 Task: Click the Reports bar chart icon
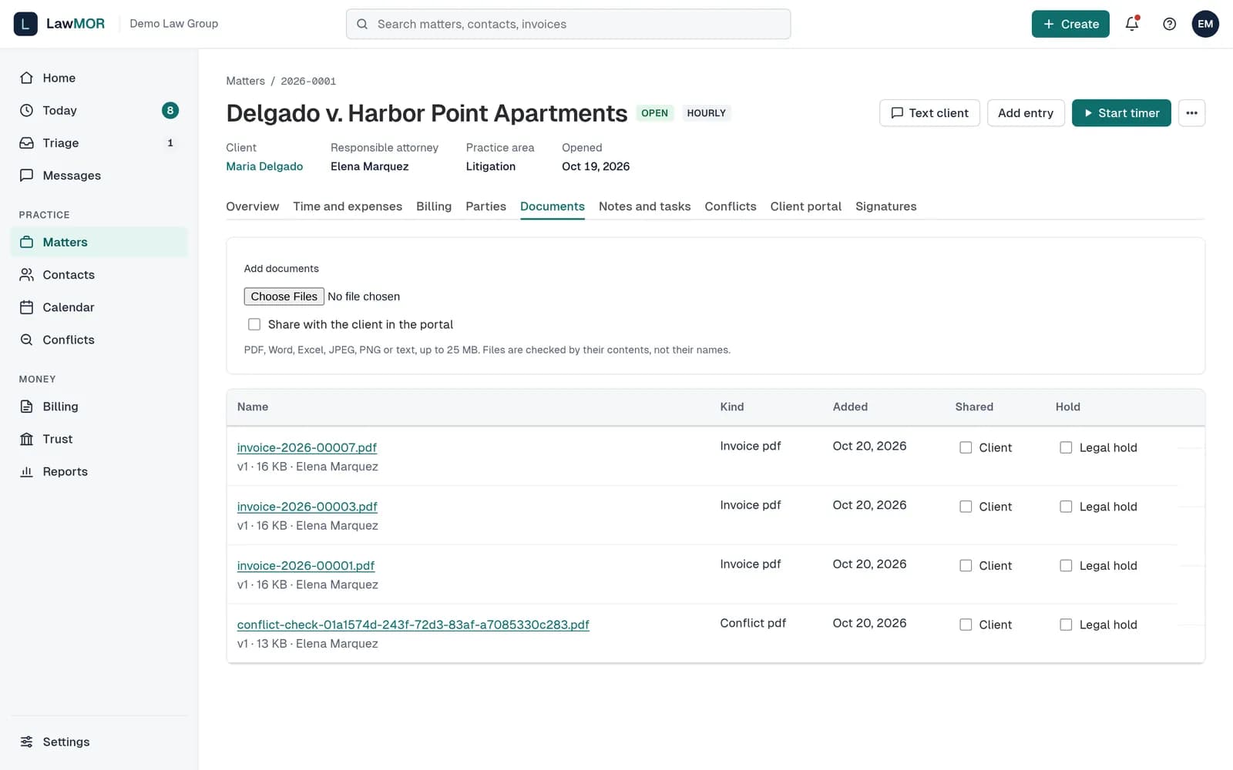click(27, 471)
